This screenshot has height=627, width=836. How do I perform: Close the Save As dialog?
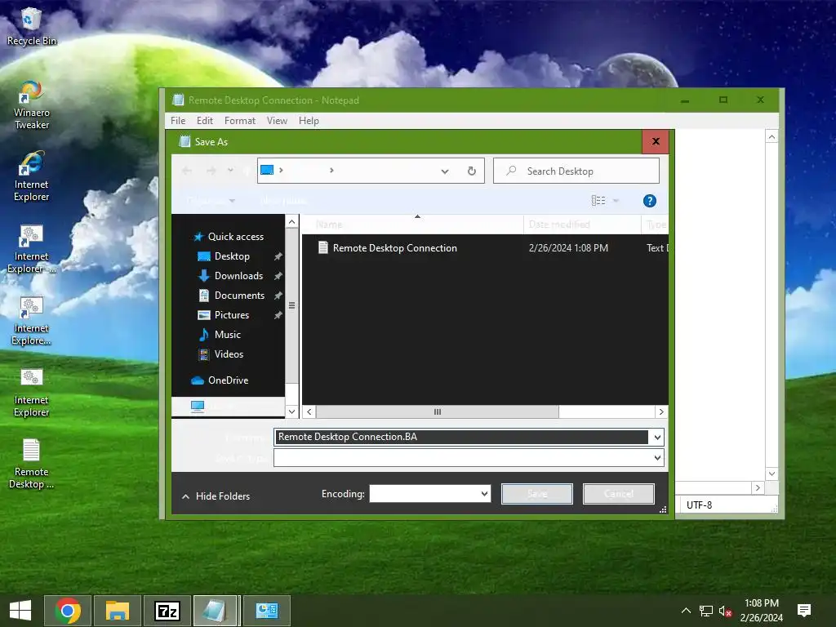coord(656,141)
